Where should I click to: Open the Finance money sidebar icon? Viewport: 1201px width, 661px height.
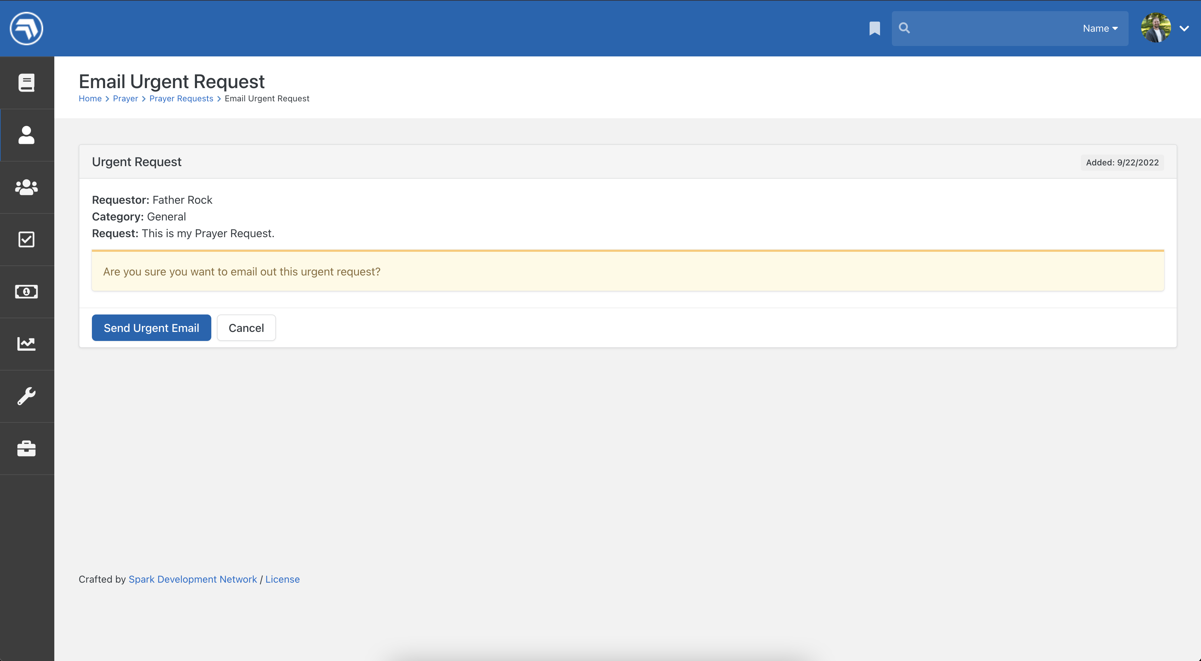(26, 291)
